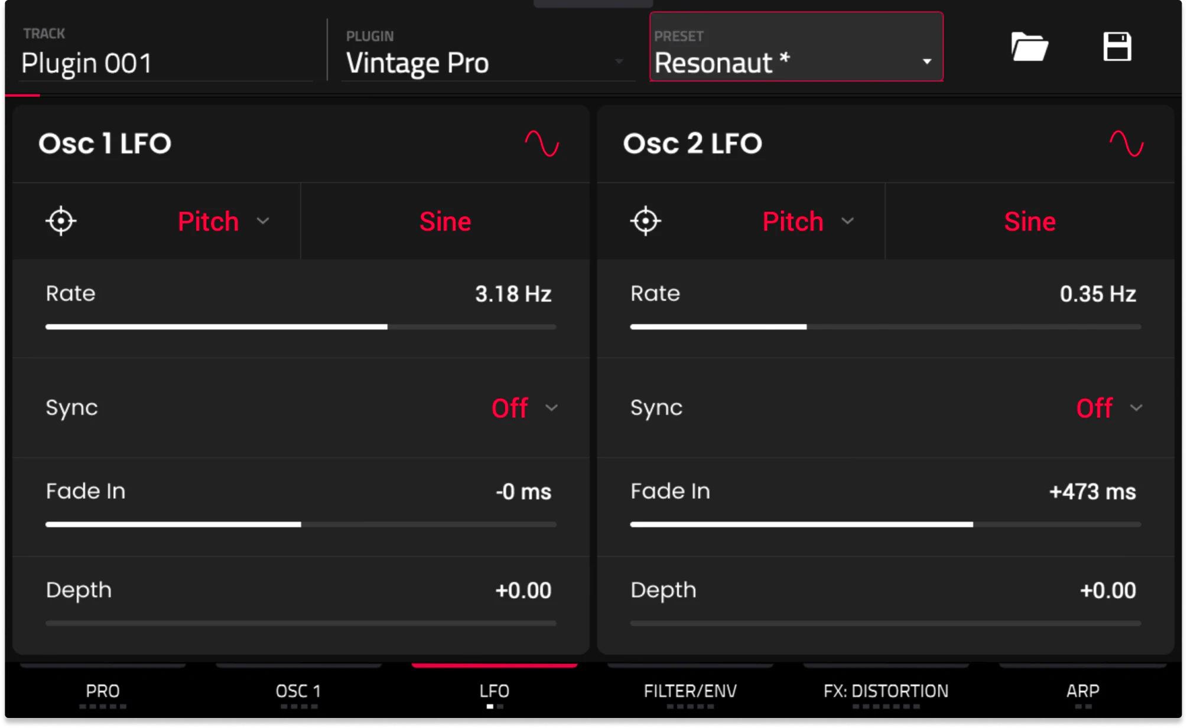The width and height of the screenshot is (1187, 728).
Task: Click the Osc 1 LFO sine waveform icon
Action: coord(542,143)
